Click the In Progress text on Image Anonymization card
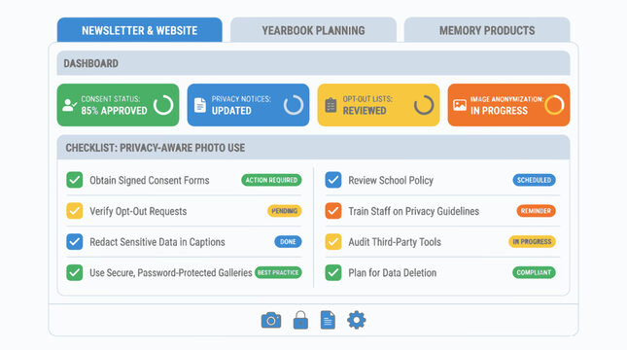This screenshot has width=627, height=350. (x=499, y=111)
